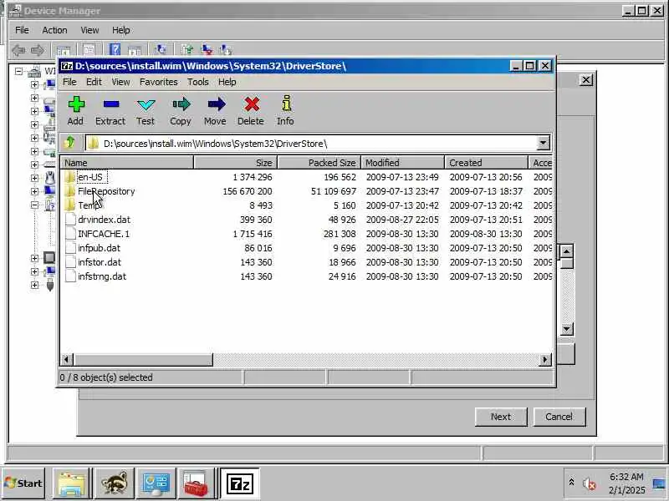Click the wizard list scroll up arrow
The width and height of the screenshot is (669, 501).
[566, 251]
